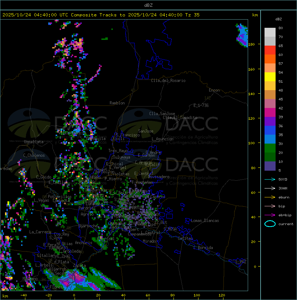Select the dark orange 57-60 dBZ swatch
Image resolution: width=297 pixels, height=300 pixels.
point(270,59)
